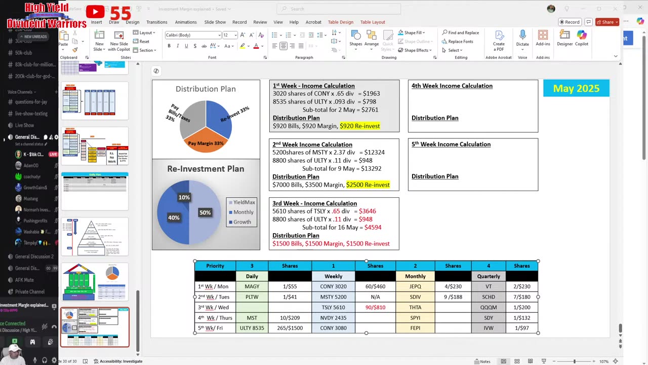The image size is (648, 365).
Task: Clear all text formatting
Action: click(x=261, y=35)
